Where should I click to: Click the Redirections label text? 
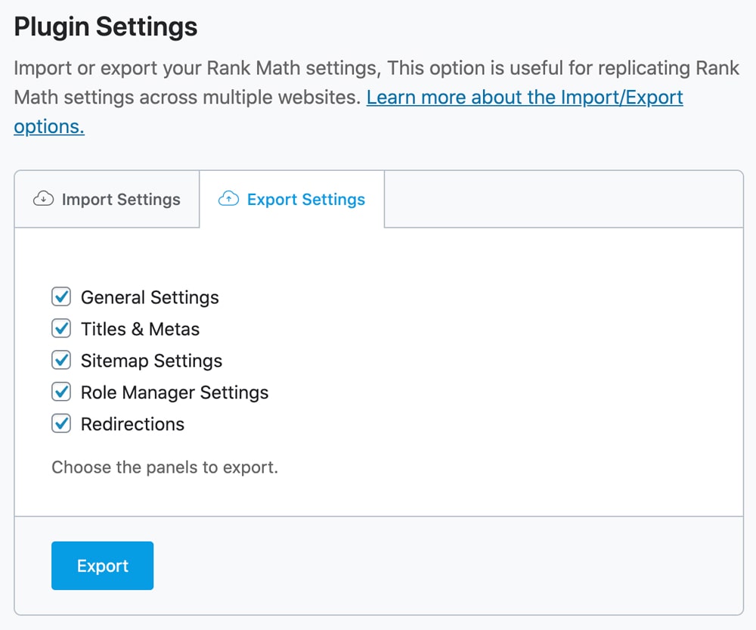[132, 424]
